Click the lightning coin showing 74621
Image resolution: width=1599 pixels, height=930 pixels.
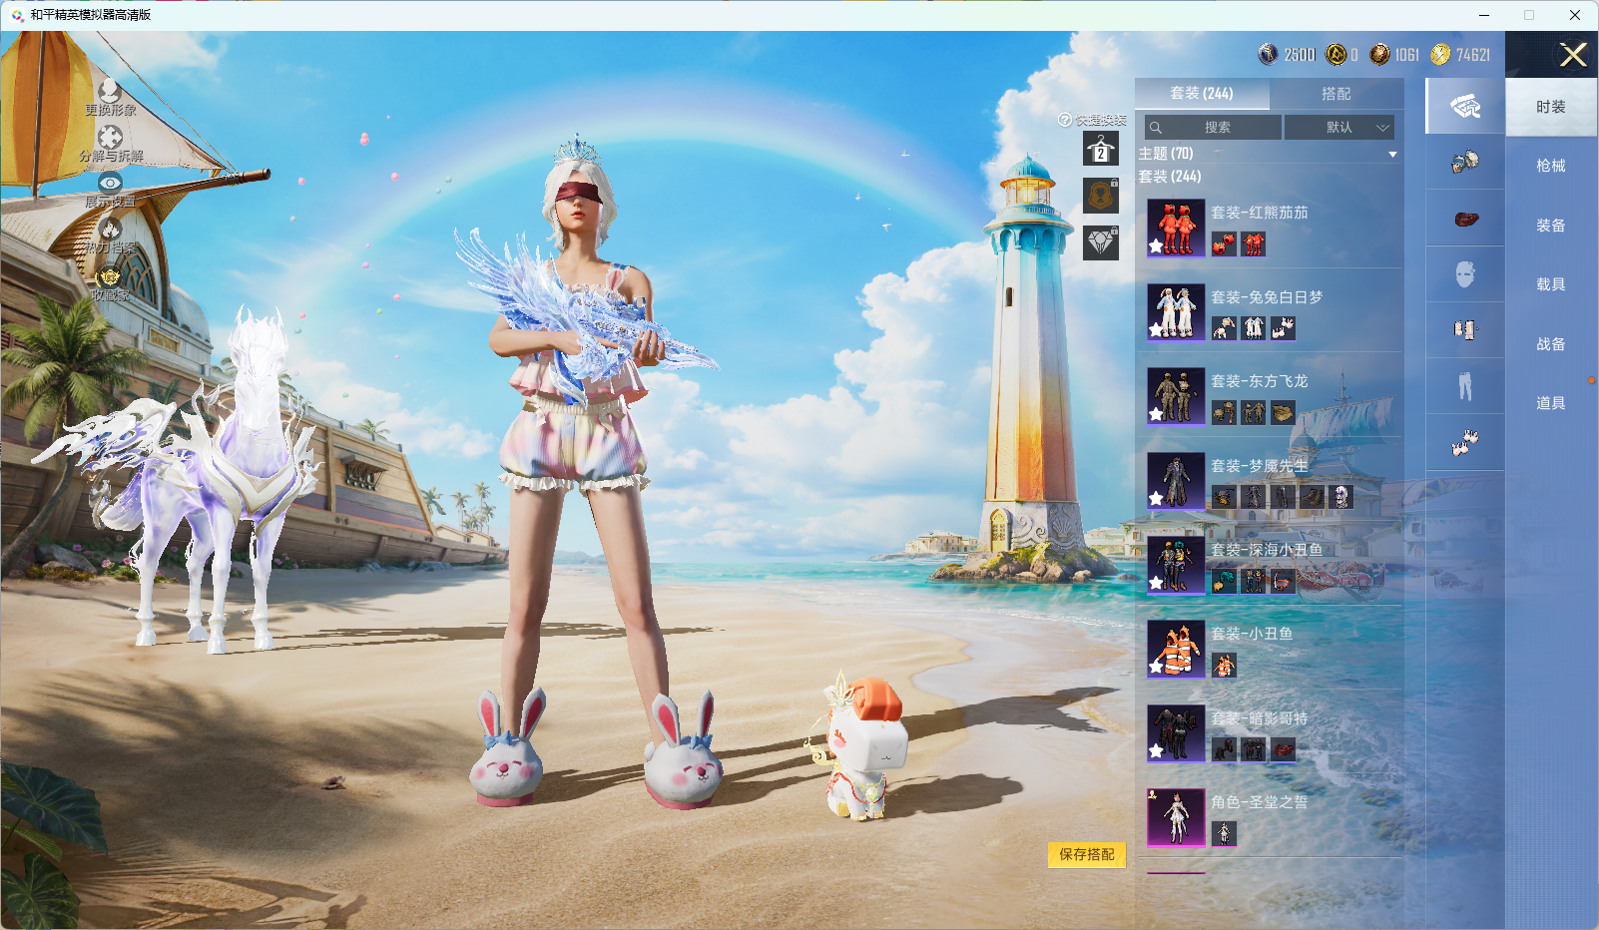1440,54
